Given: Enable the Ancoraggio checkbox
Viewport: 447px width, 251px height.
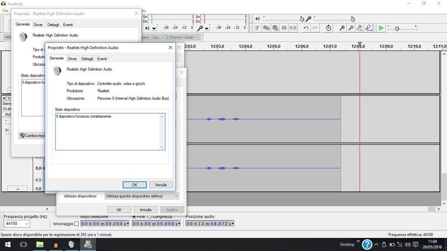Looking at the screenshot, I should [x=76, y=224].
